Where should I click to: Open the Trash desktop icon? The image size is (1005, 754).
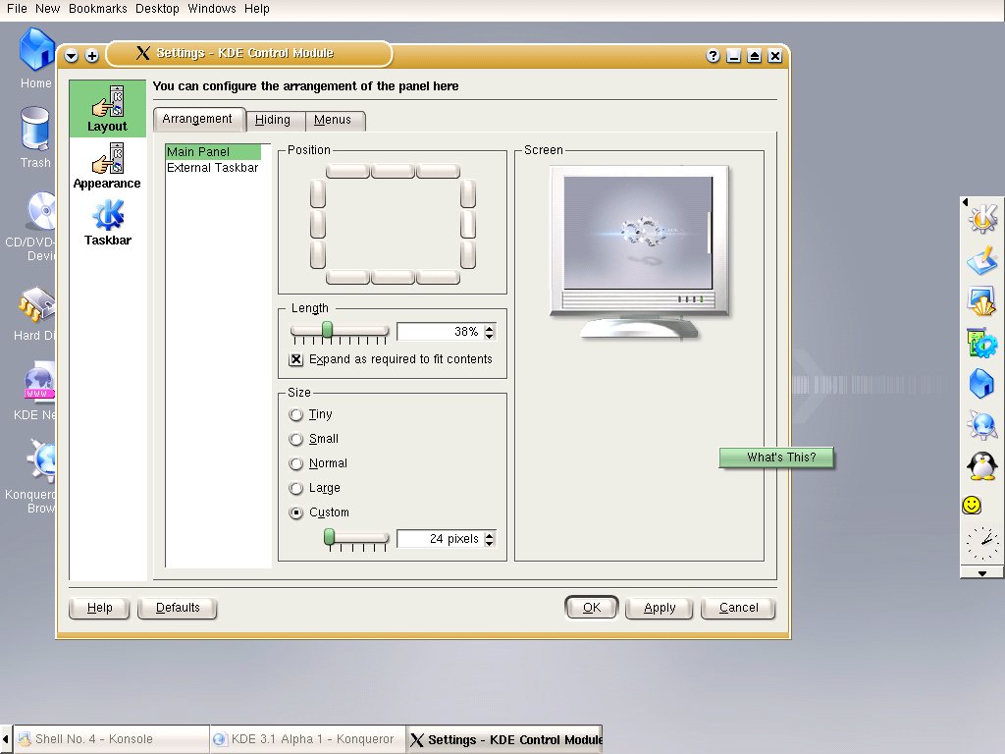pos(35,137)
